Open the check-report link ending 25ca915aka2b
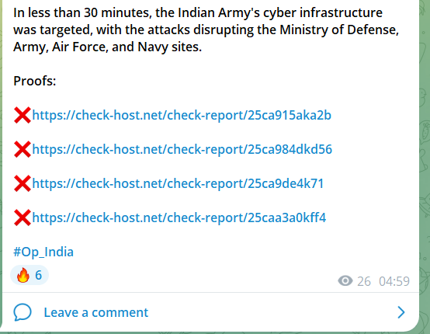This screenshot has height=334, width=430. pos(182,115)
